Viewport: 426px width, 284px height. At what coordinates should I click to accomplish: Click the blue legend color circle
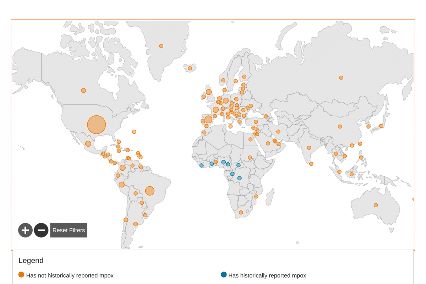[x=224, y=274]
